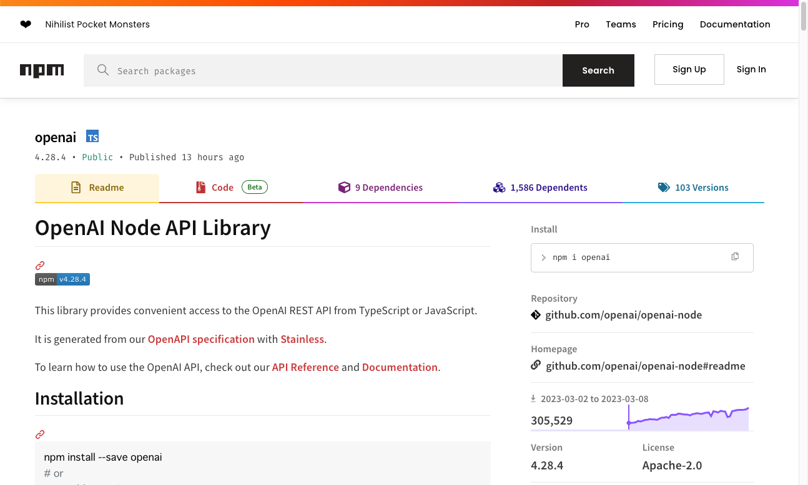The width and height of the screenshot is (808, 485).
Task: Open the 103 Versions tab
Action: pyautogui.click(x=693, y=188)
